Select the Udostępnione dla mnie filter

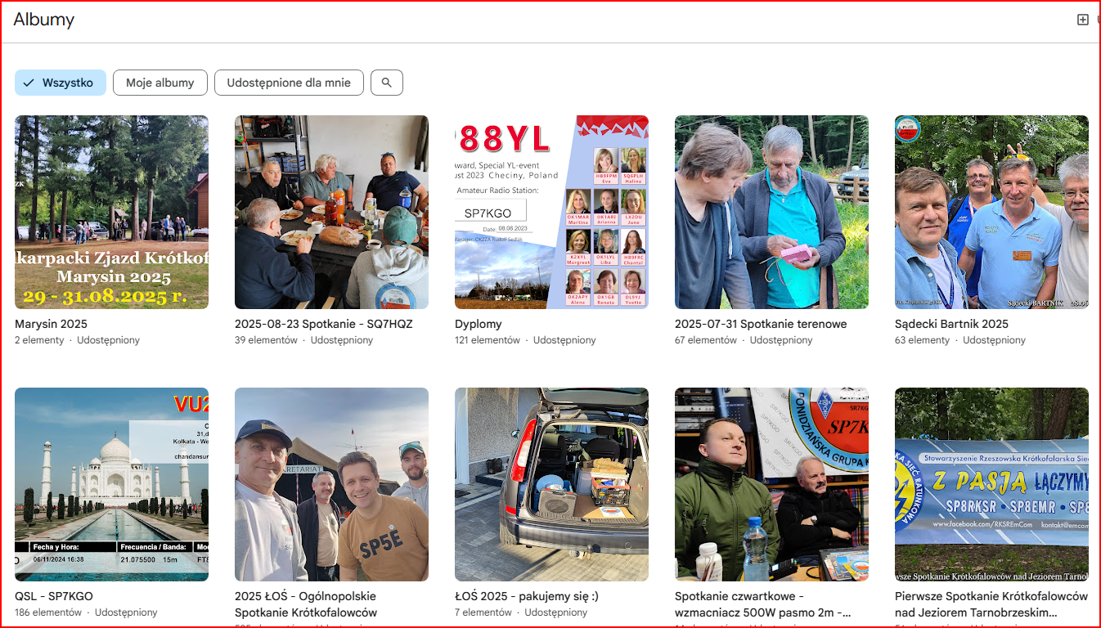click(289, 83)
